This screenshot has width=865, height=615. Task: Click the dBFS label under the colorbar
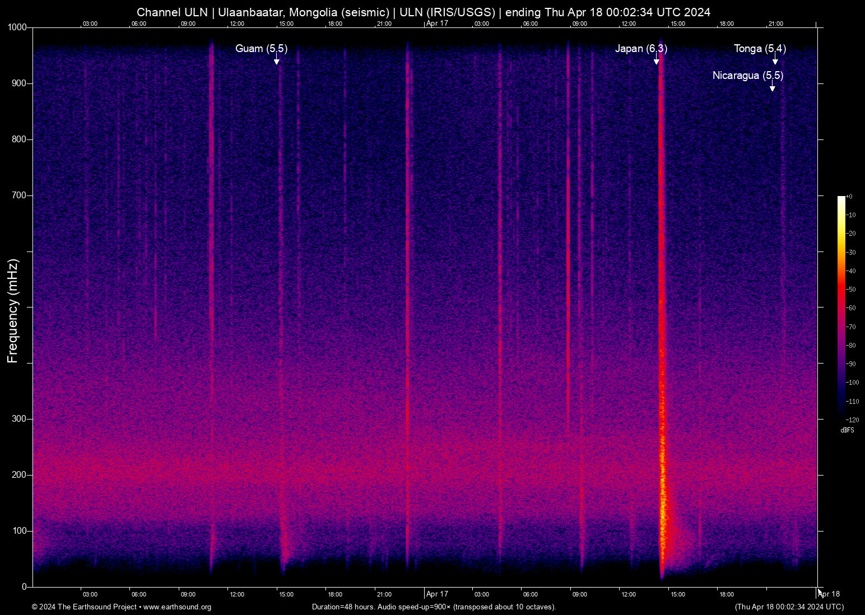[847, 430]
